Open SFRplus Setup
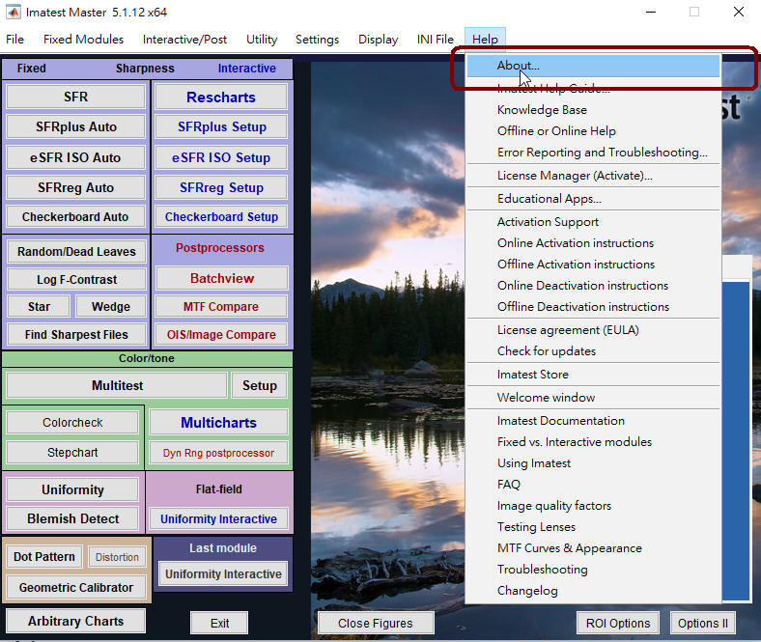Image resolution: width=761 pixels, height=642 pixels. pyautogui.click(x=221, y=126)
